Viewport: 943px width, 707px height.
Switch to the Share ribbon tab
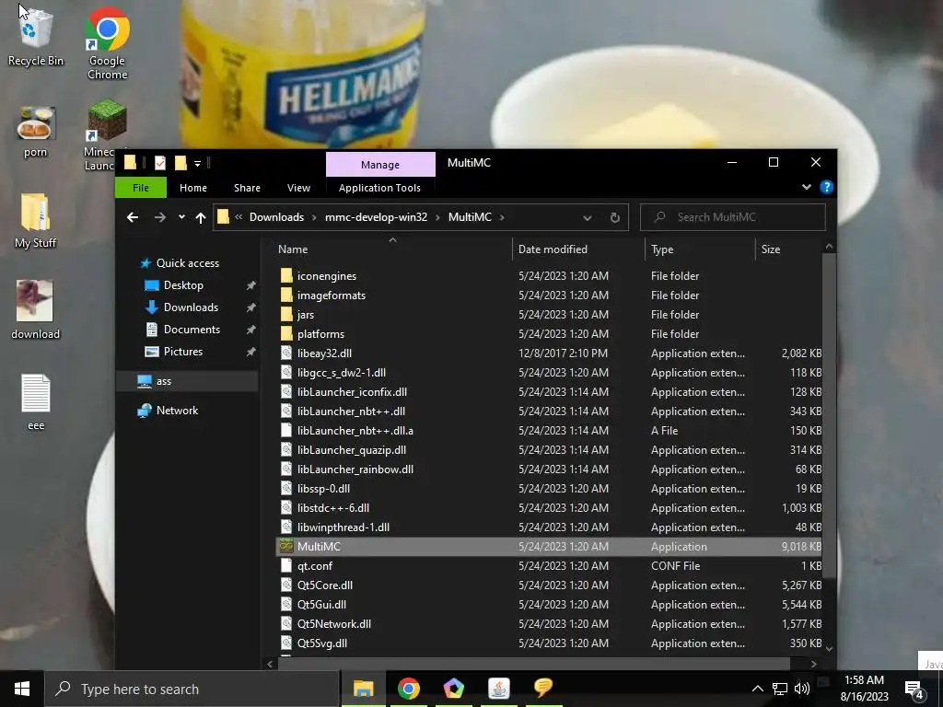[247, 188]
